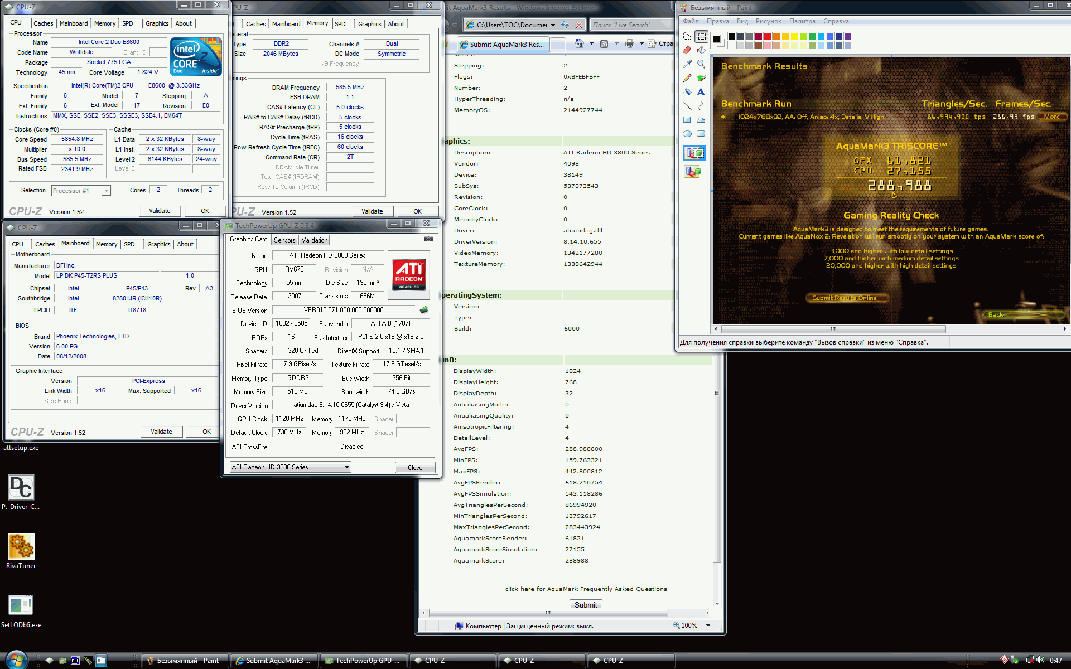Image resolution: width=1071 pixels, height=669 pixels.
Task: Choose the Curve tool in Paint
Action: [701, 106]
